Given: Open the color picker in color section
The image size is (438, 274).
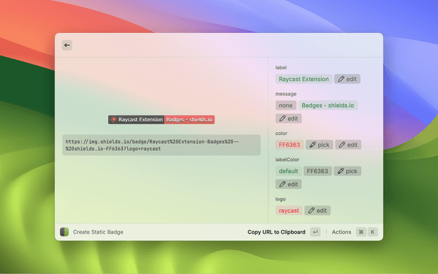Looking at the screenshot, I should tap(319, 145).
